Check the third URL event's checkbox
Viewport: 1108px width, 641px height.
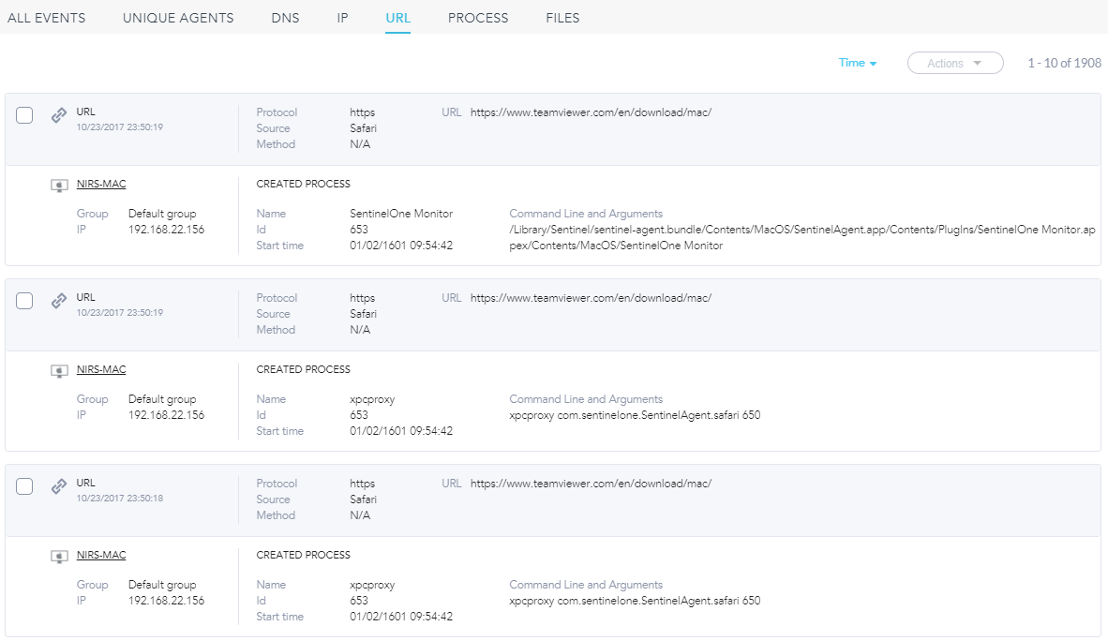(25, 486)
